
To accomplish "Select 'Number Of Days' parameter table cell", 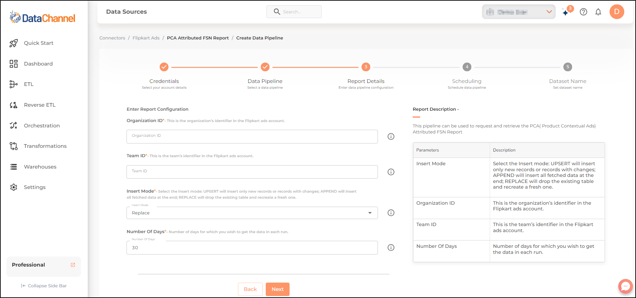I will (x=452, y=251).
